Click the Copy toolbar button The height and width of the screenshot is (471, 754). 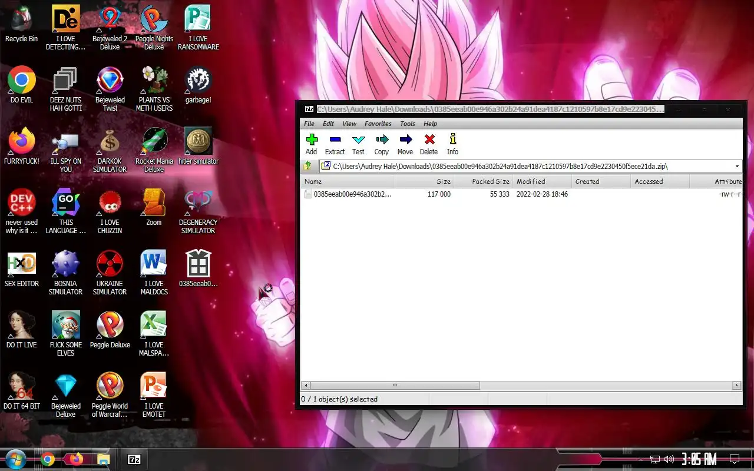click(x=382, y=144)
